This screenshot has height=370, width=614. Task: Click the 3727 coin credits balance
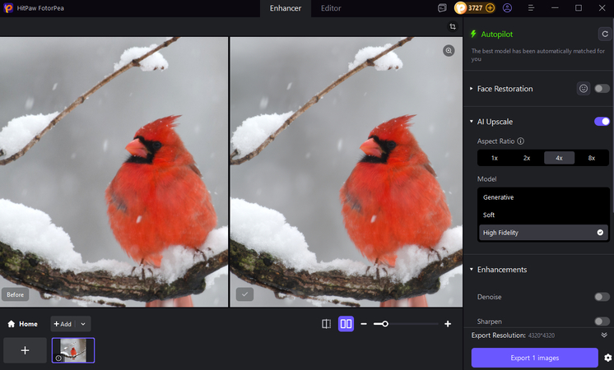click(475, 8)
